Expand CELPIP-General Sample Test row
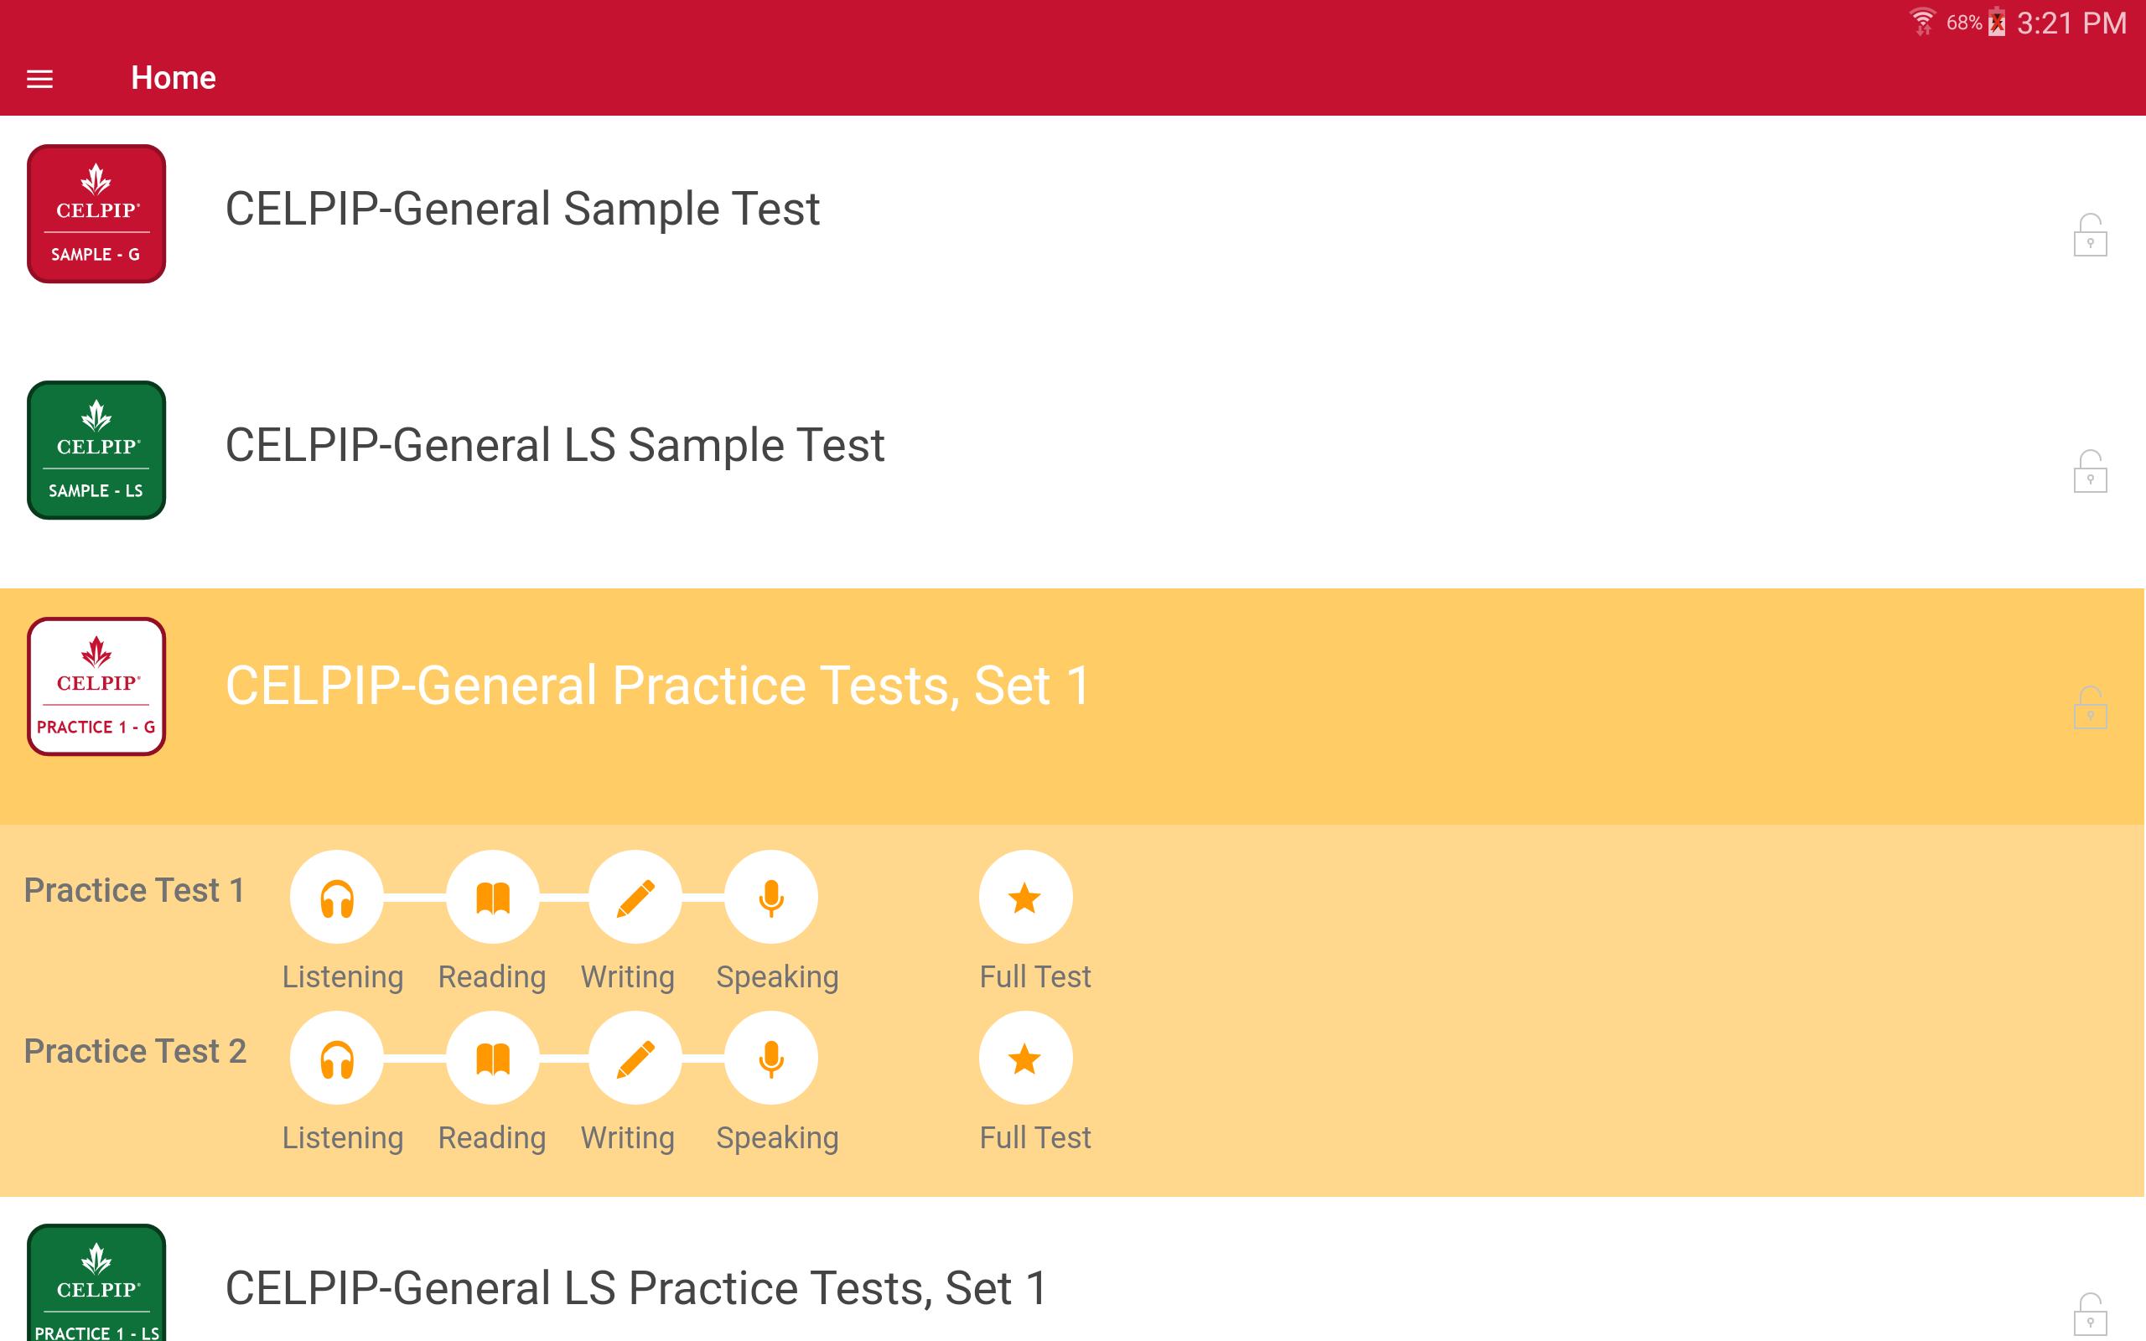 click(522, 210)
